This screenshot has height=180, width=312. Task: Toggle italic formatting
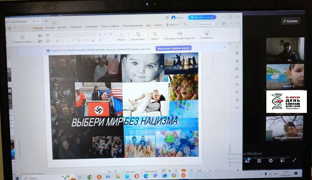(x=63, y=40)
